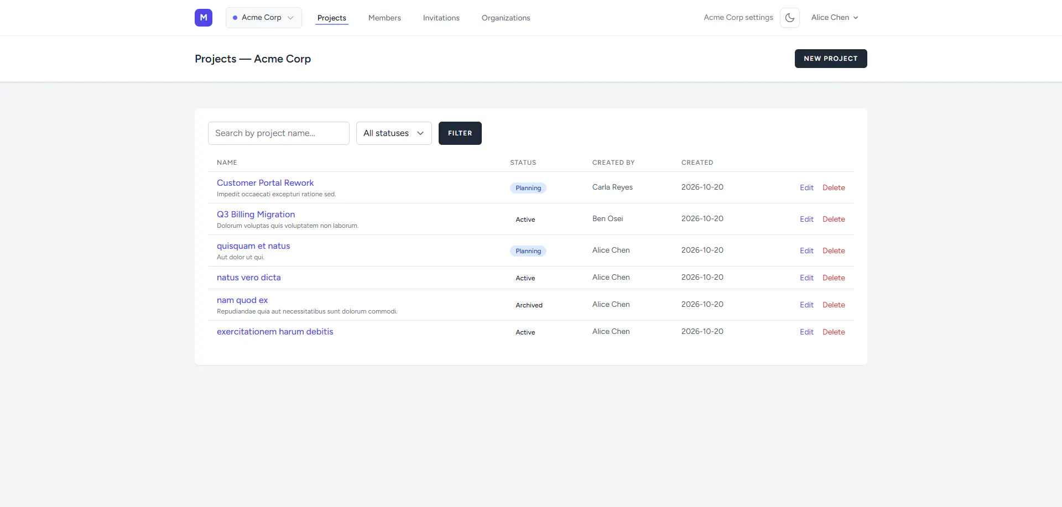Edit the natus vero dicta project
This screenshot has width=1062, height=507.
point(806,278)
